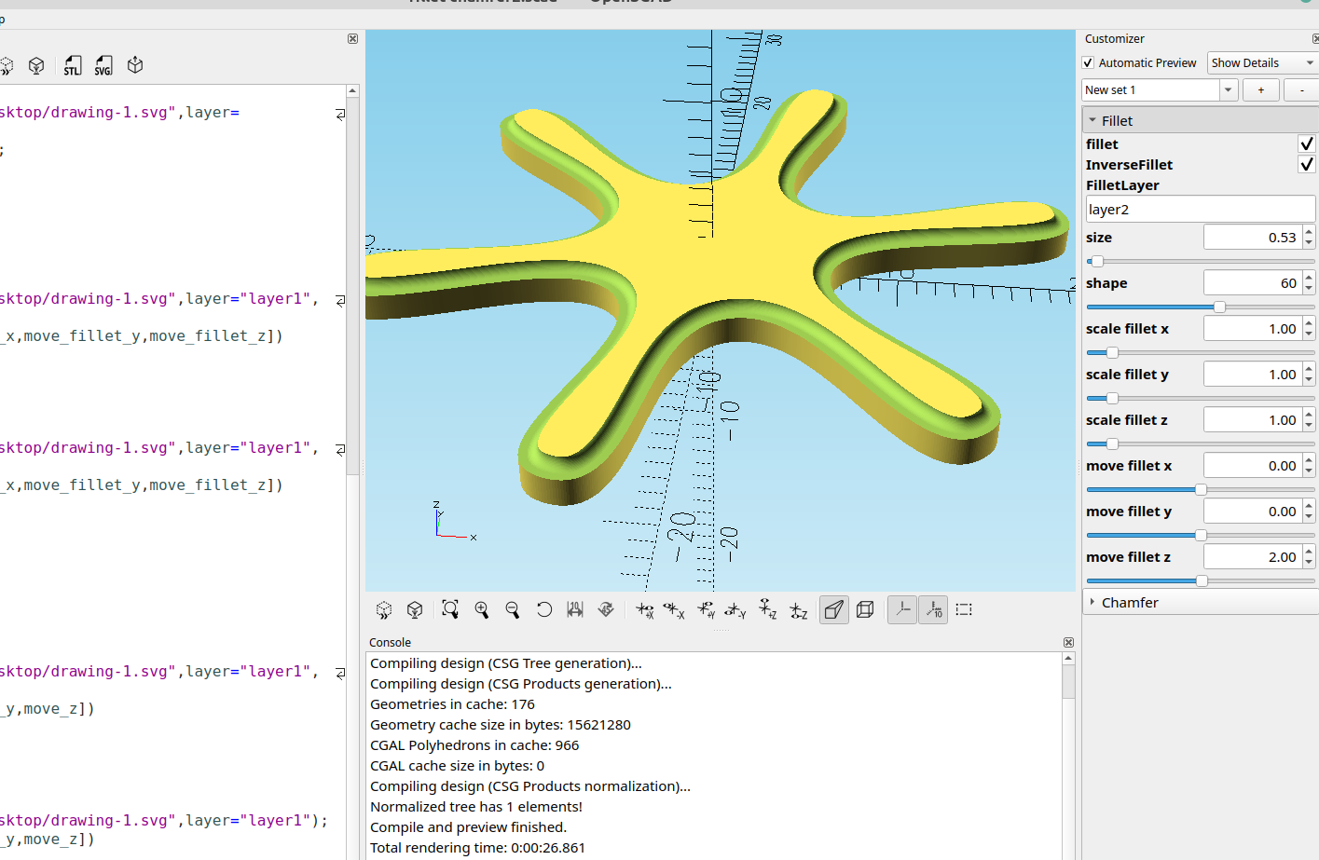The width and height of the screenshot is (1319, 860).
Task: View the model along the +Z axis
Action: point(767,609)
